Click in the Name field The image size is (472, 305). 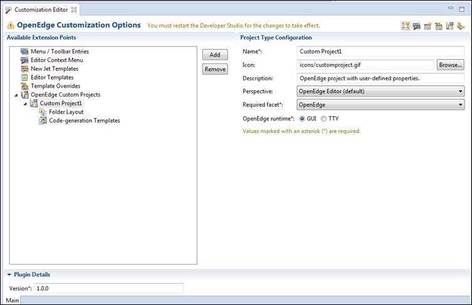tap(380, 51)
